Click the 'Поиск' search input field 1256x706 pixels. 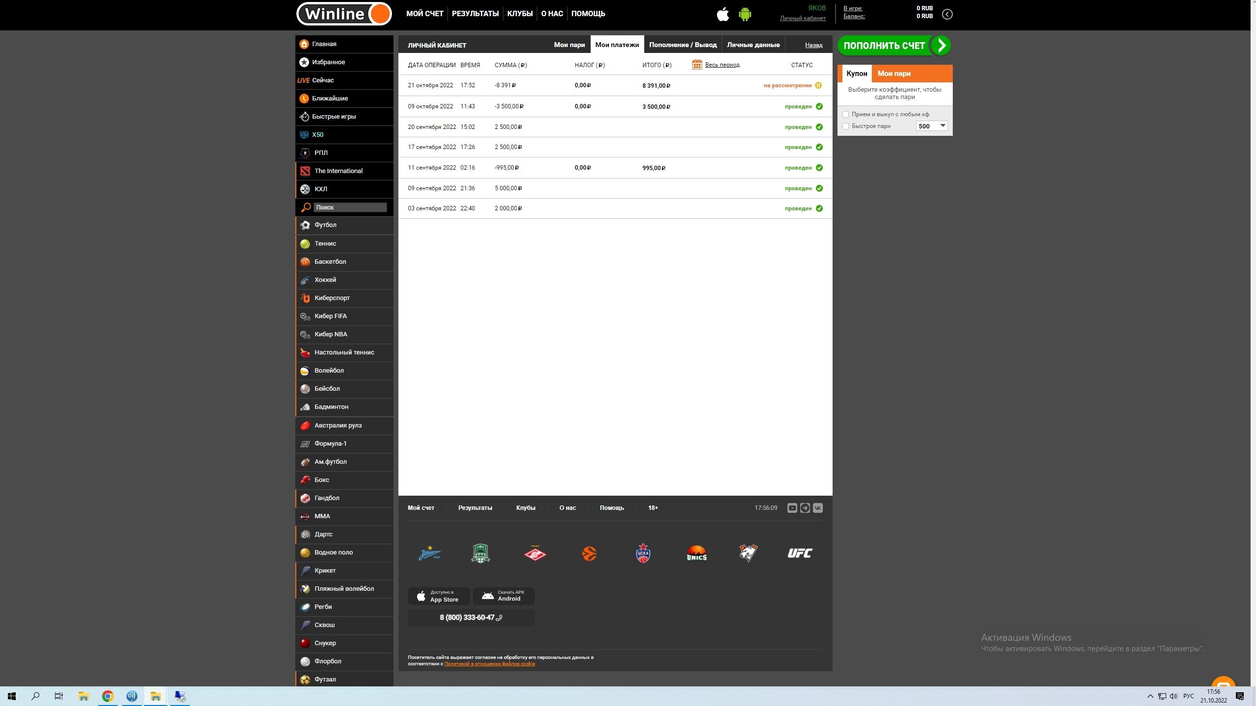350,207
